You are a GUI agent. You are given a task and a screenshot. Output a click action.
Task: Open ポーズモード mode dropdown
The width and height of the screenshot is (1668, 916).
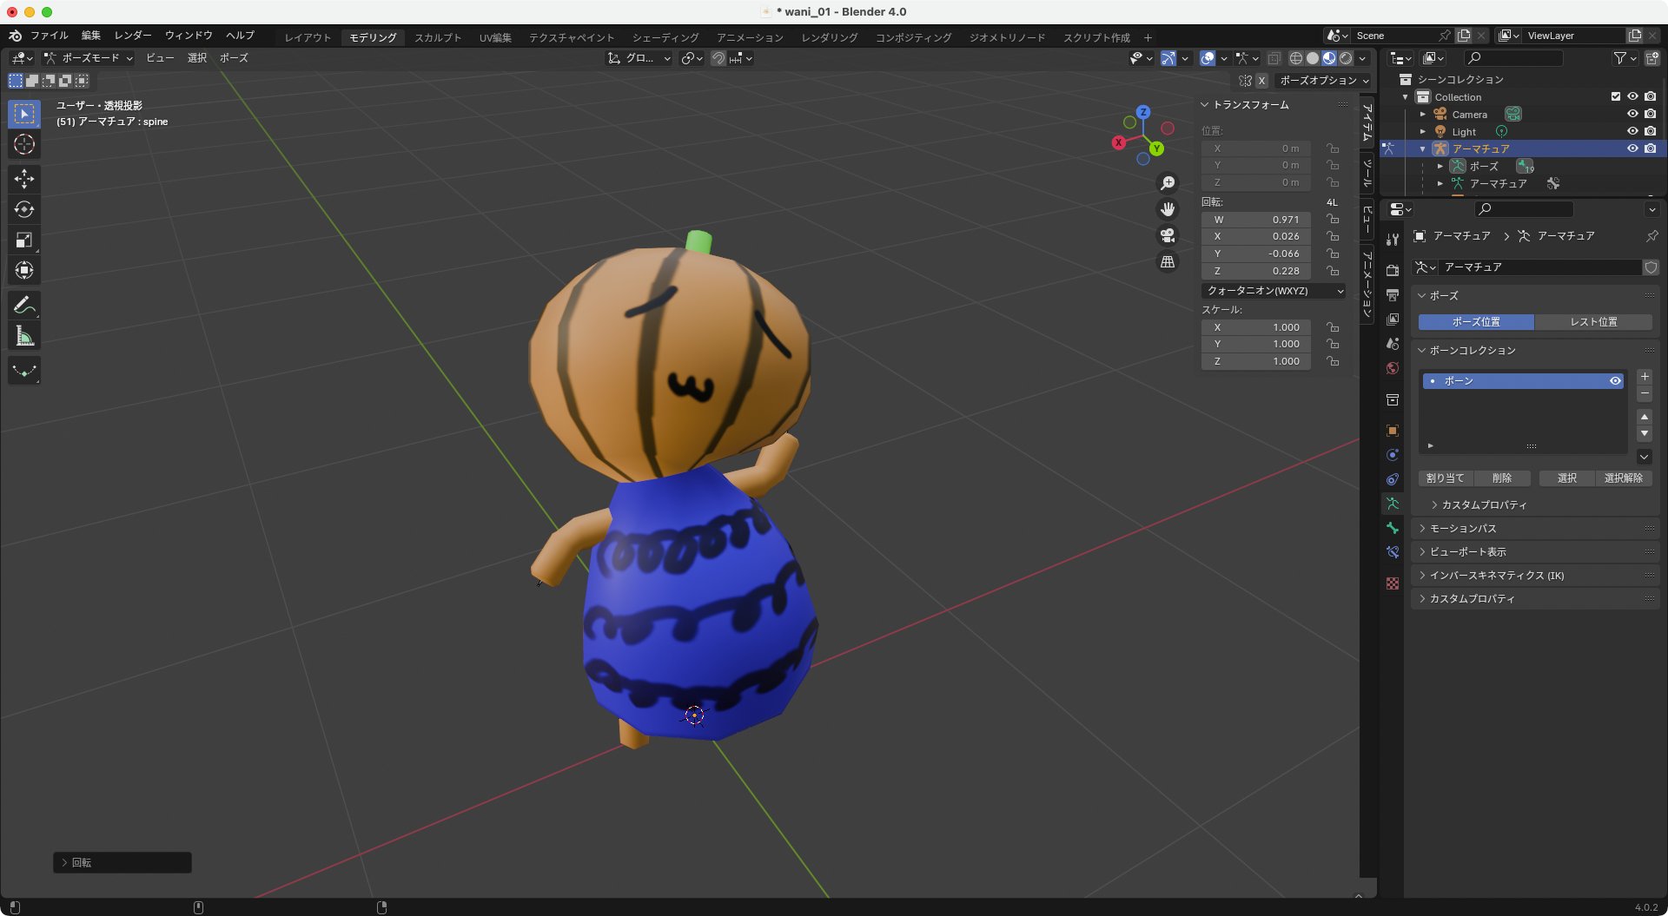click(x=89, y=58)
